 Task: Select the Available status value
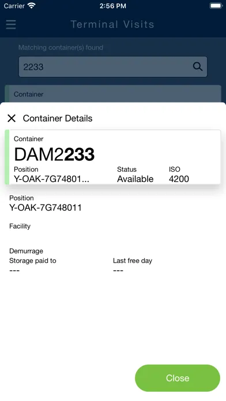coord(135,179)
